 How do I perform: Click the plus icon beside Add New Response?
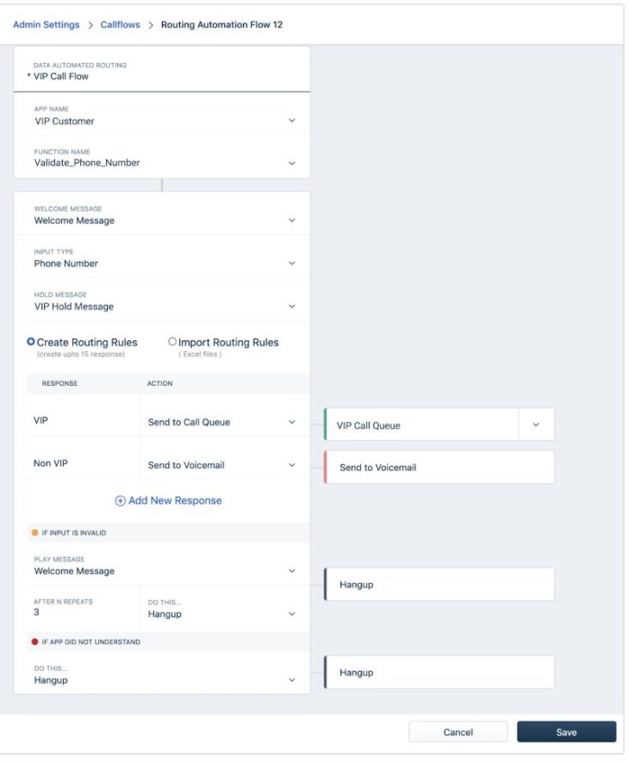click(x=120, y=500)
